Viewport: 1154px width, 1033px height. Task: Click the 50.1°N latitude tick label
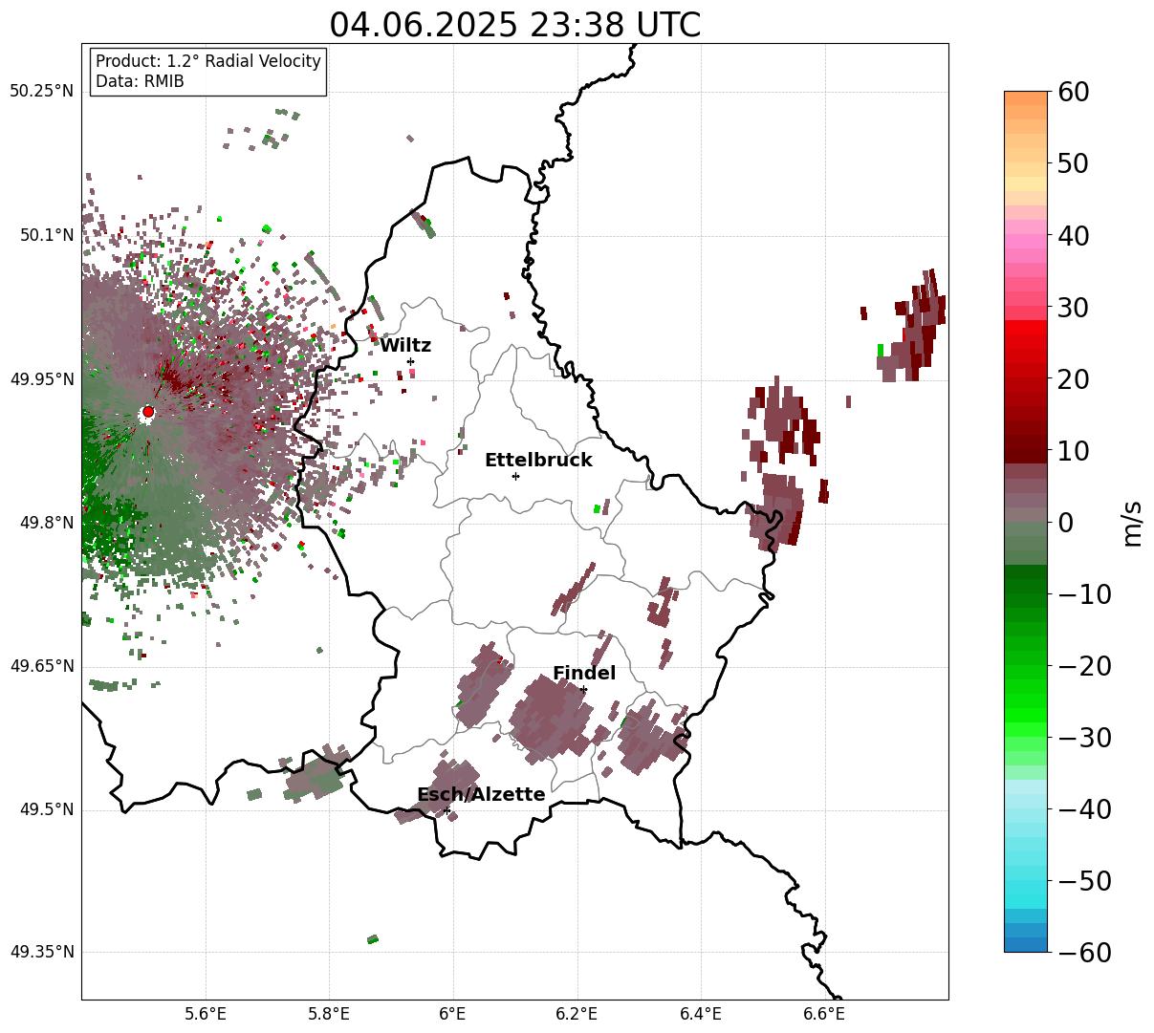point(46,235)
